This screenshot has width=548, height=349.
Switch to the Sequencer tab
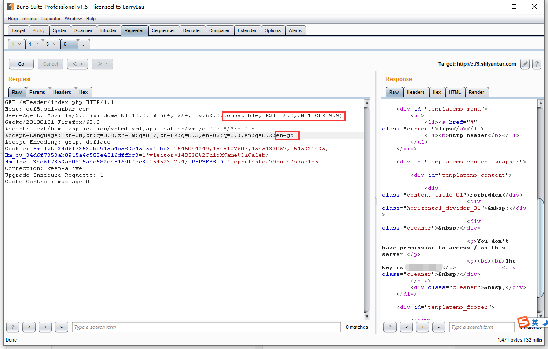163,30
